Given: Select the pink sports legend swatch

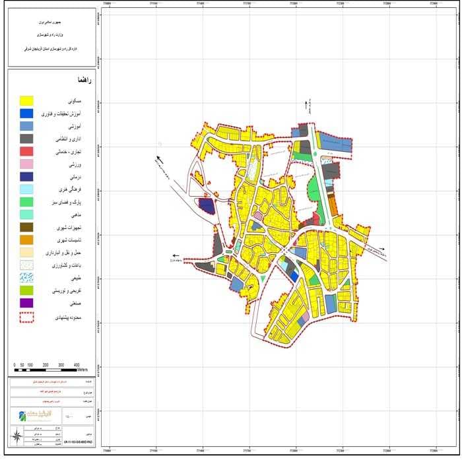Looking at the screenshot, I should pos(26,164).
